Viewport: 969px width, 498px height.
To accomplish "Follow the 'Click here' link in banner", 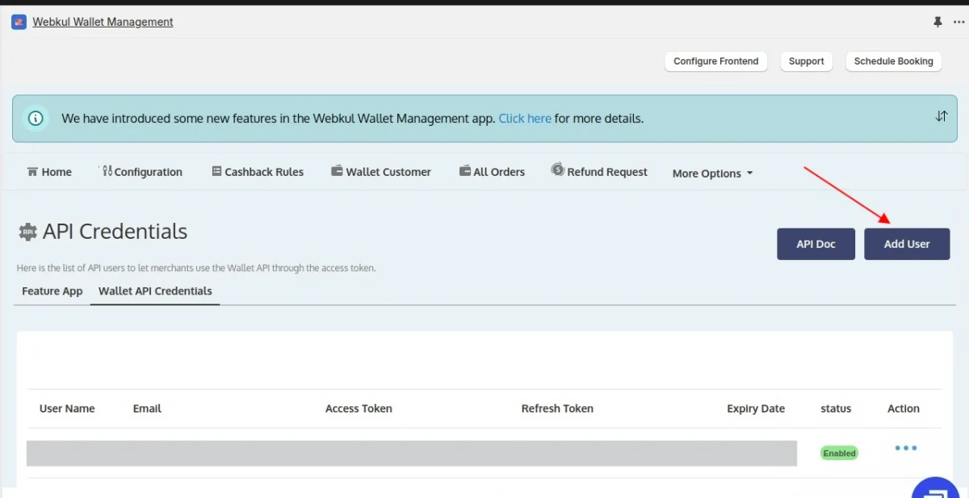I will (525, 119).
